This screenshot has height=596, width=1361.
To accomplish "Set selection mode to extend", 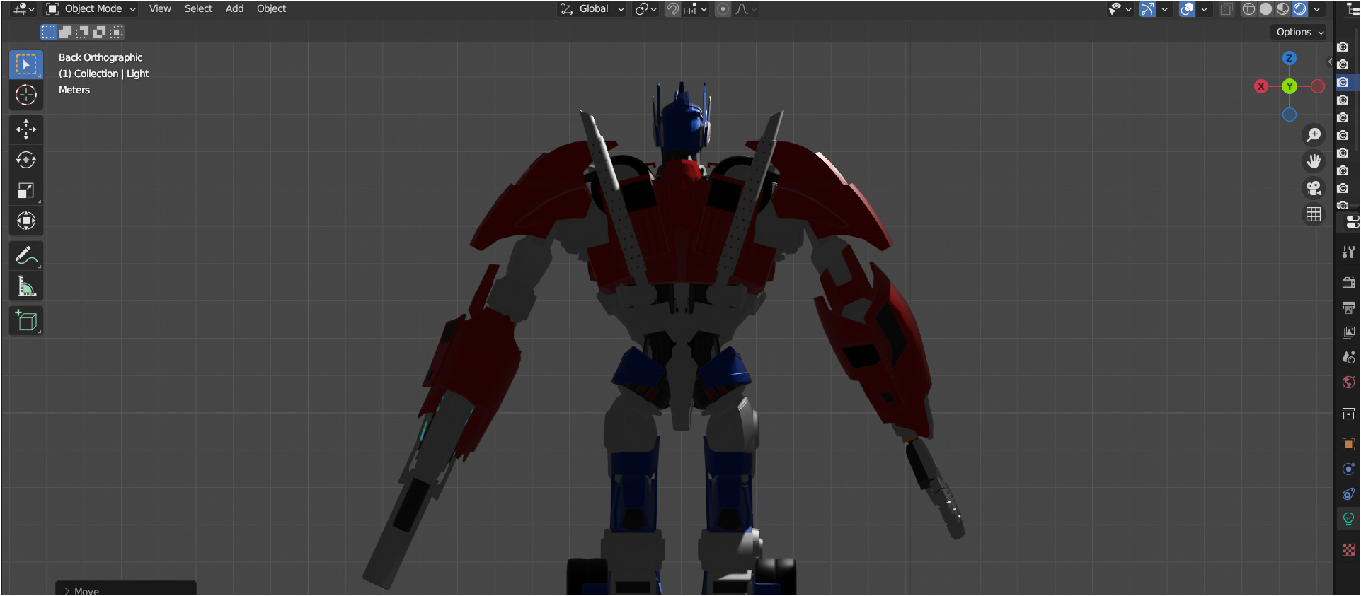I will (x=65, y=32).
